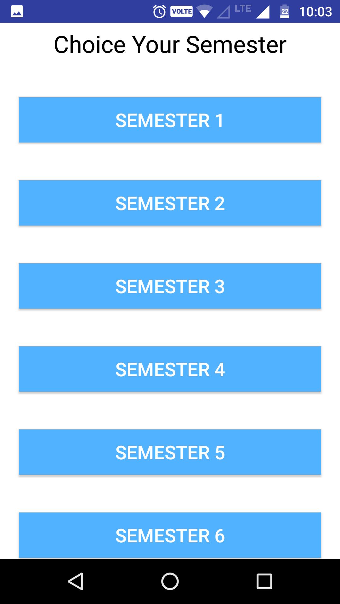The image size is (340, 604).
Task: Click the image notification icon in status bar
Action: [17, 12]
